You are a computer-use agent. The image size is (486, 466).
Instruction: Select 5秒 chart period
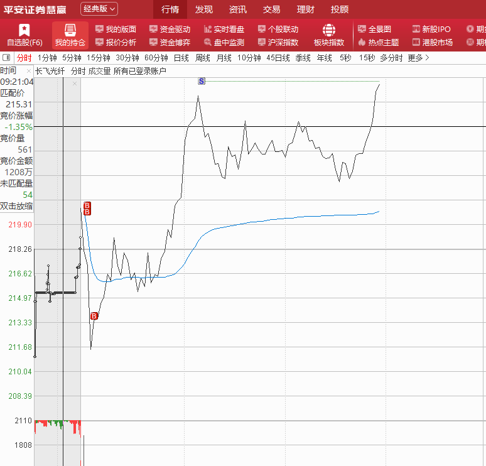345,58
